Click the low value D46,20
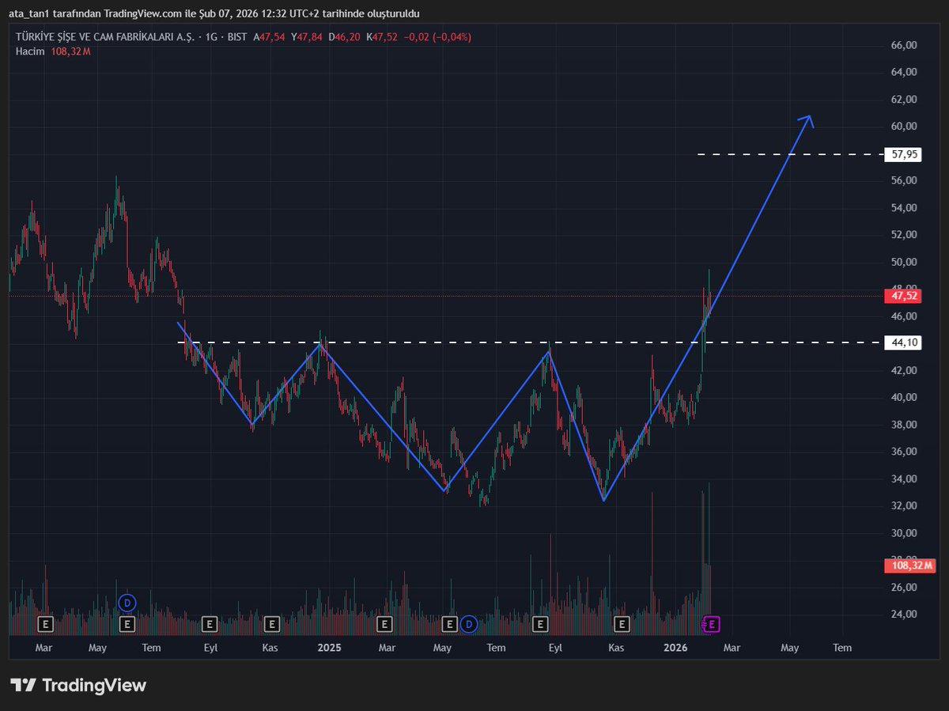The image size is (949, 711). point(345,37)
